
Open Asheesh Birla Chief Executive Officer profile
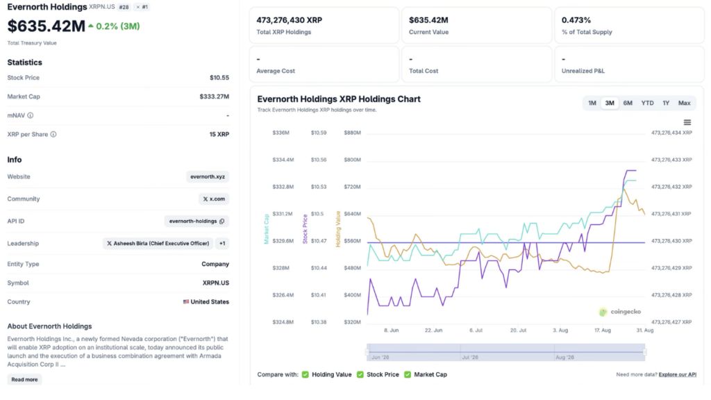(158, 244)
